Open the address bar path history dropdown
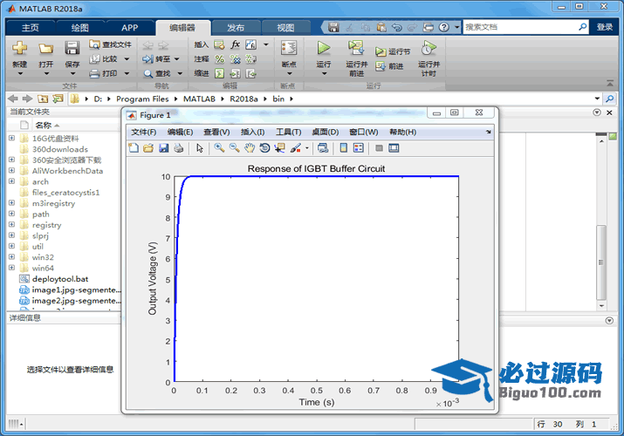The image size is (624, 436). coord(597,99)
